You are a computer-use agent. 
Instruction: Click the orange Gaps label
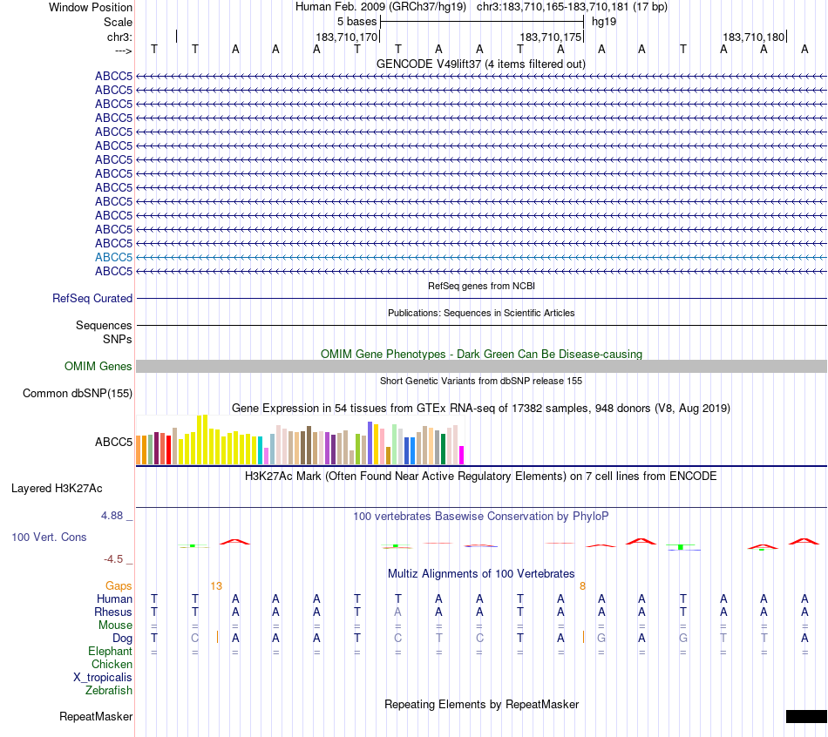[119, 586]
